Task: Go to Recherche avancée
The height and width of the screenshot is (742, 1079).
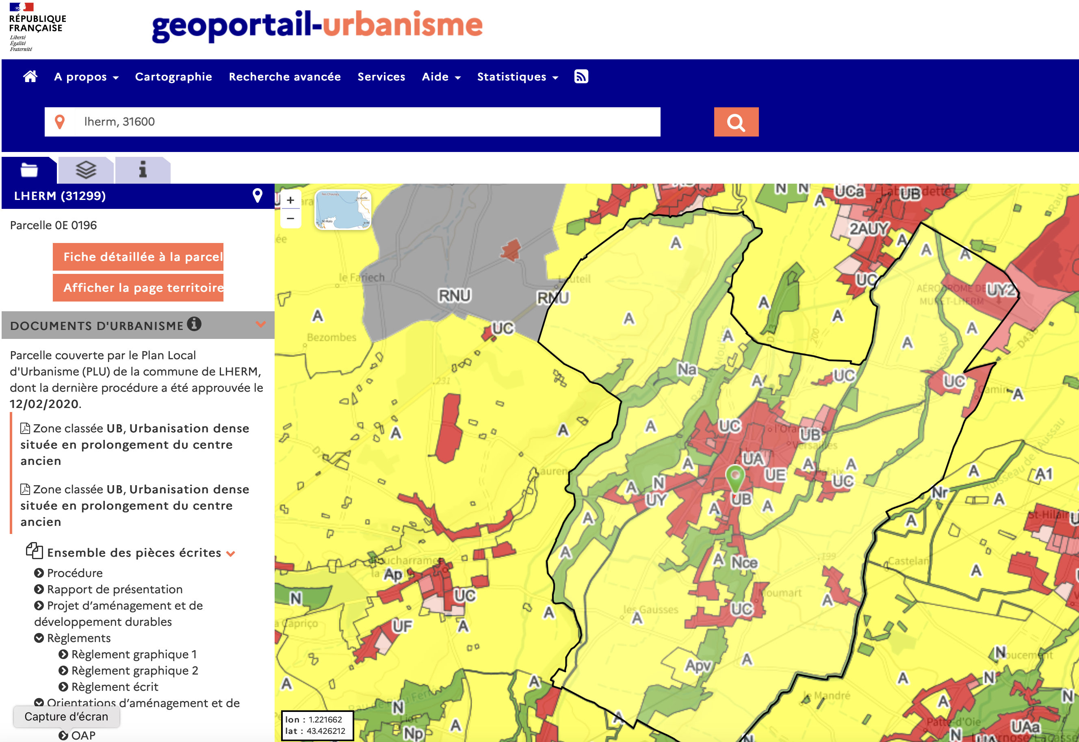Action: click(x=284, y=77)
